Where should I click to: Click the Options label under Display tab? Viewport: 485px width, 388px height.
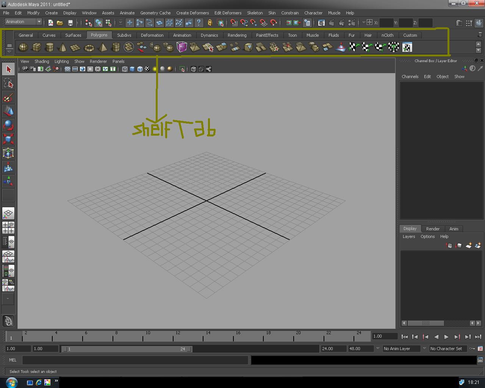[x=428, y=236]
